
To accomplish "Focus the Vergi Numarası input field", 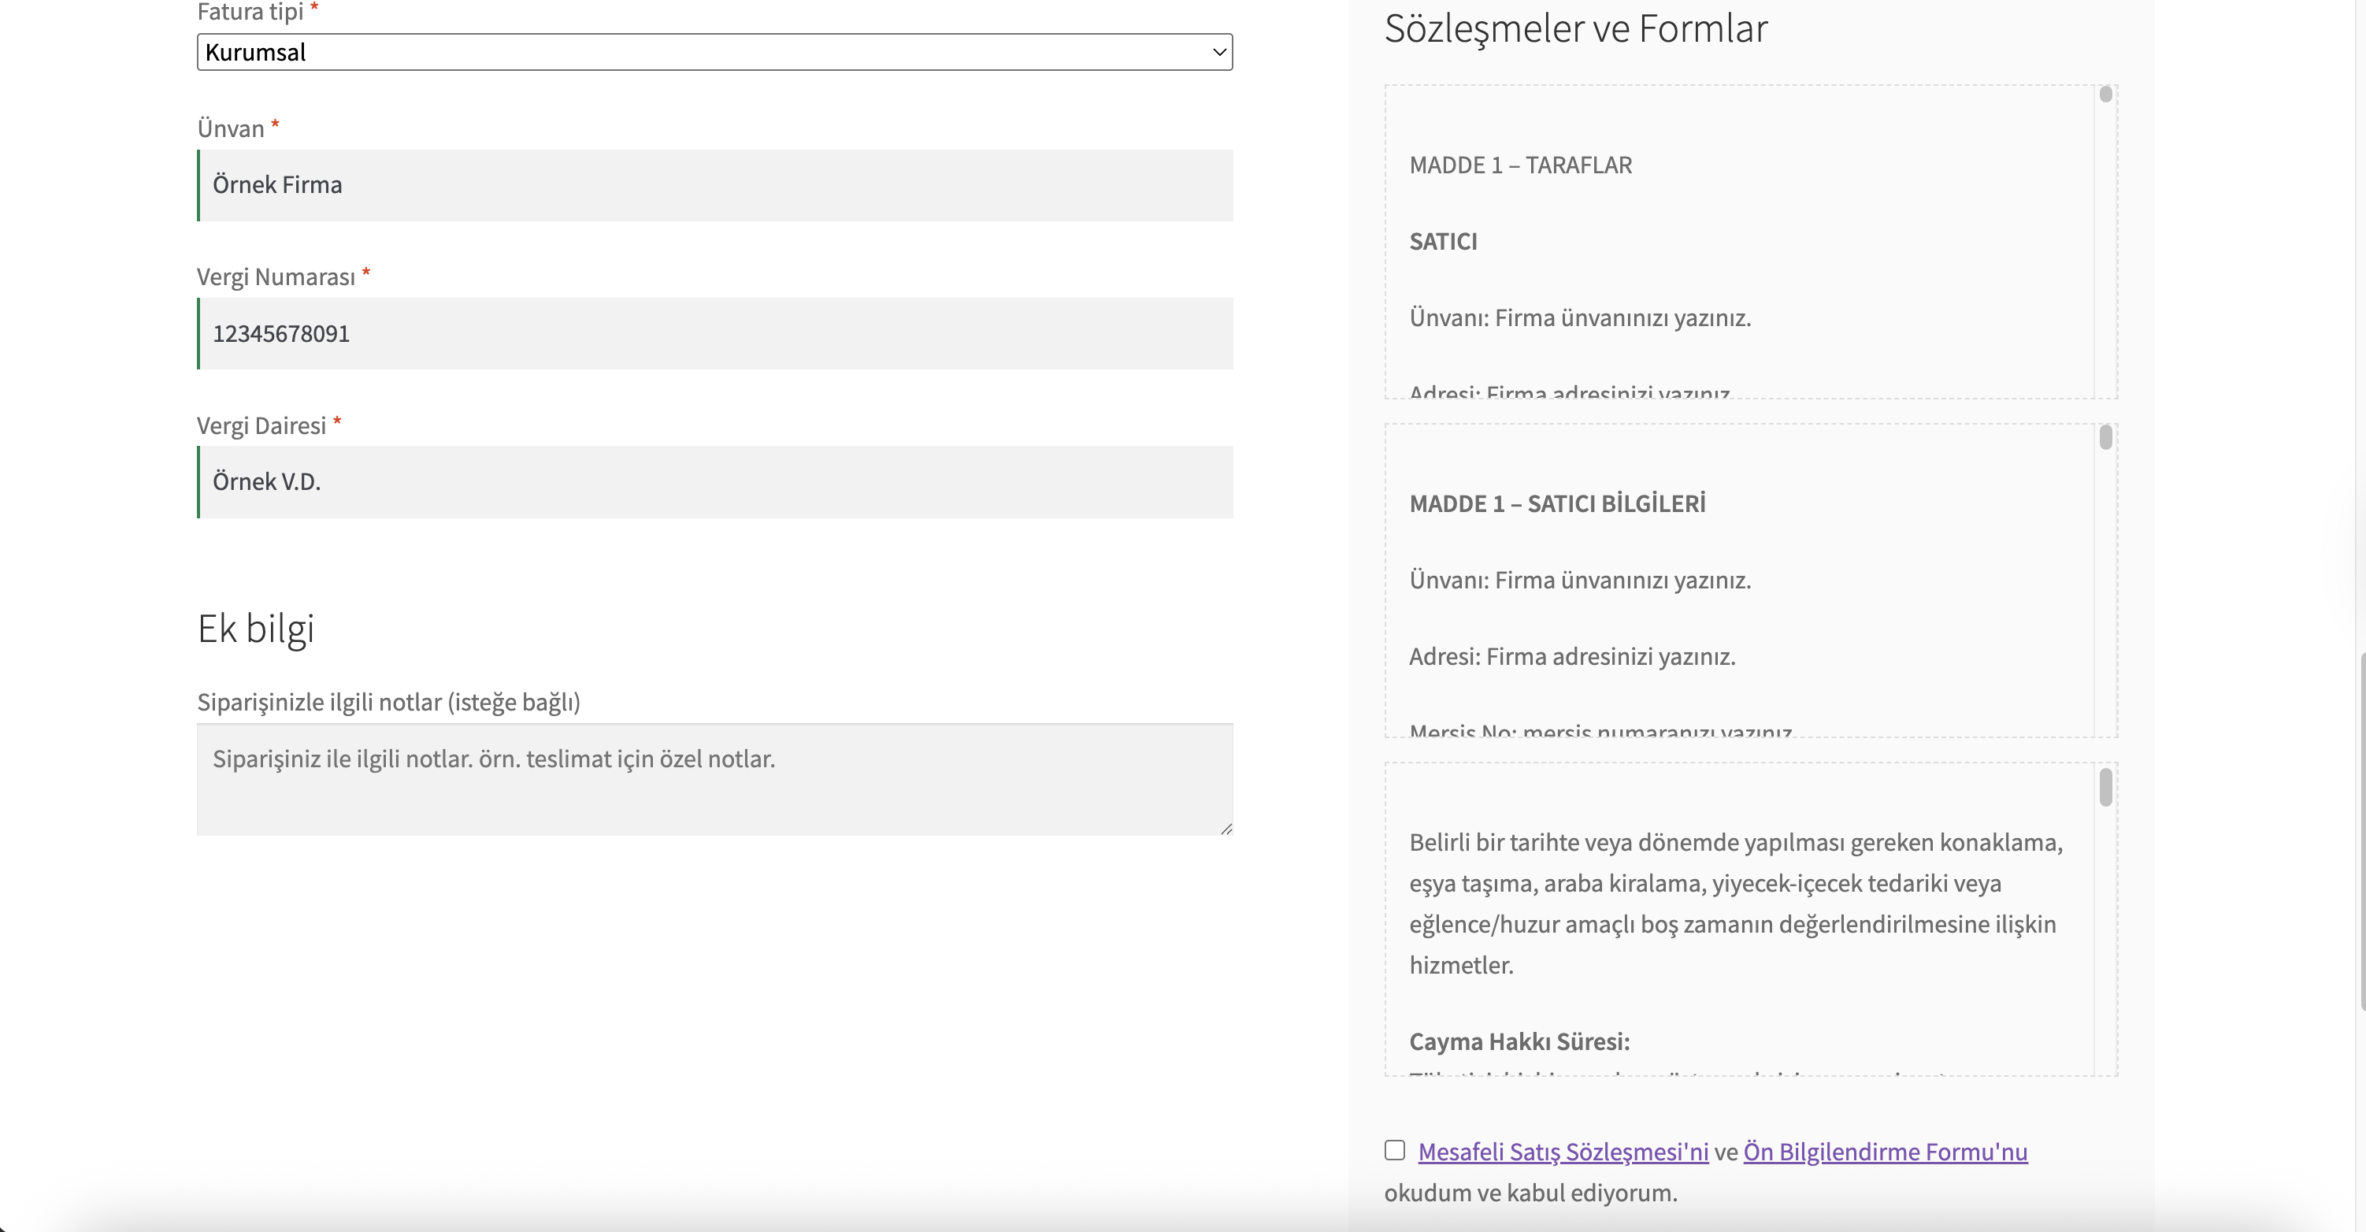I will [715, 333].
